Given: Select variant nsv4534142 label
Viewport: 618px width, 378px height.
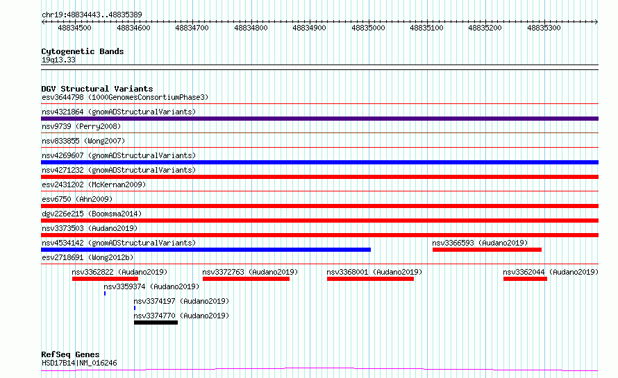Looking at the screenshot, I should (119, 243).
